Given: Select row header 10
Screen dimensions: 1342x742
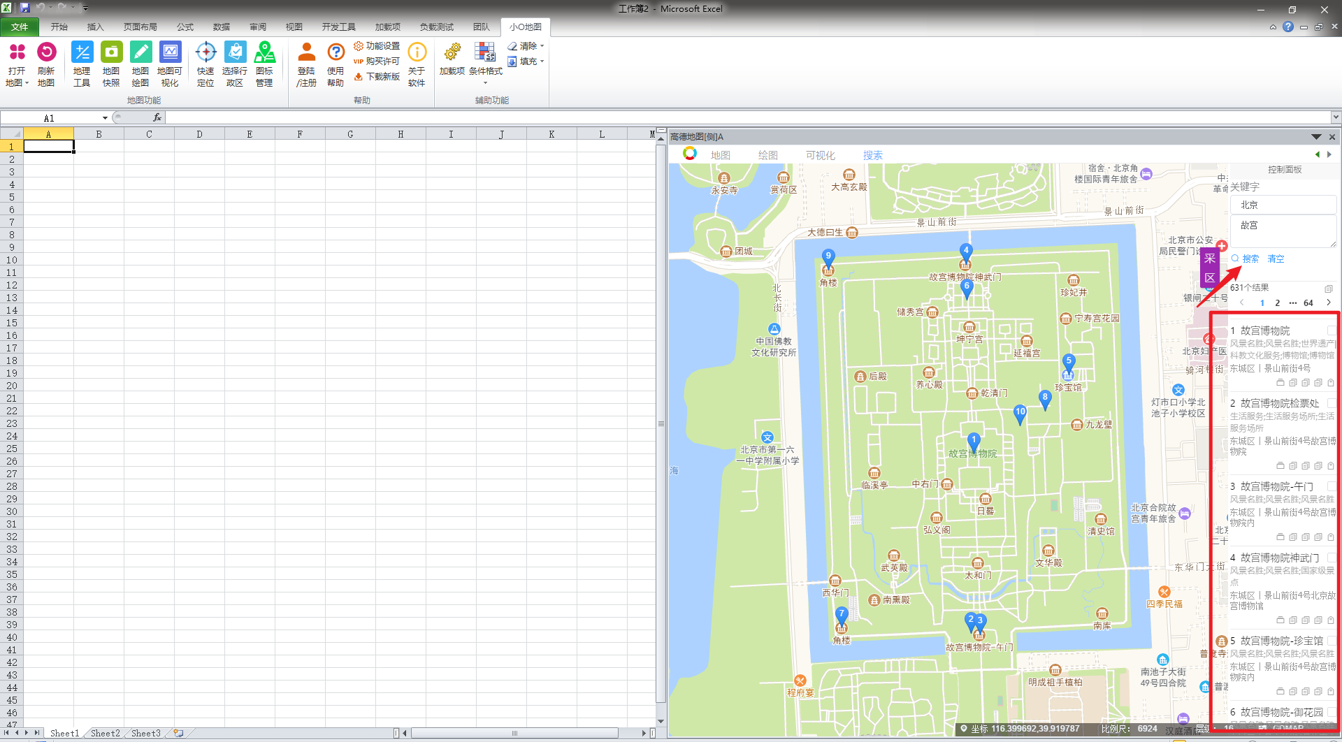Looking at the screenshot, I should tap(11, 260).
